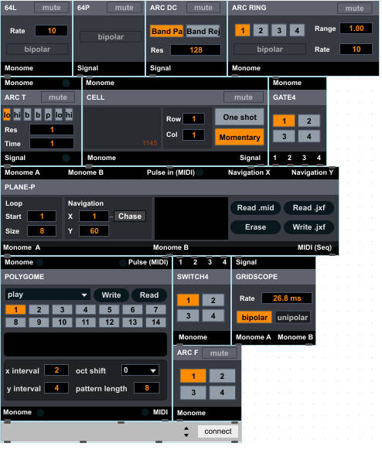Click the CELL Col number field
The image size is (382, 450).
[x=194, y=135]
